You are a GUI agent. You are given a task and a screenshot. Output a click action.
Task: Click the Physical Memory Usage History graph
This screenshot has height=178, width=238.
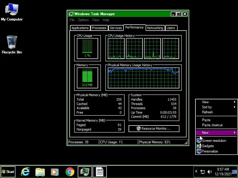(x=143, y=78)
